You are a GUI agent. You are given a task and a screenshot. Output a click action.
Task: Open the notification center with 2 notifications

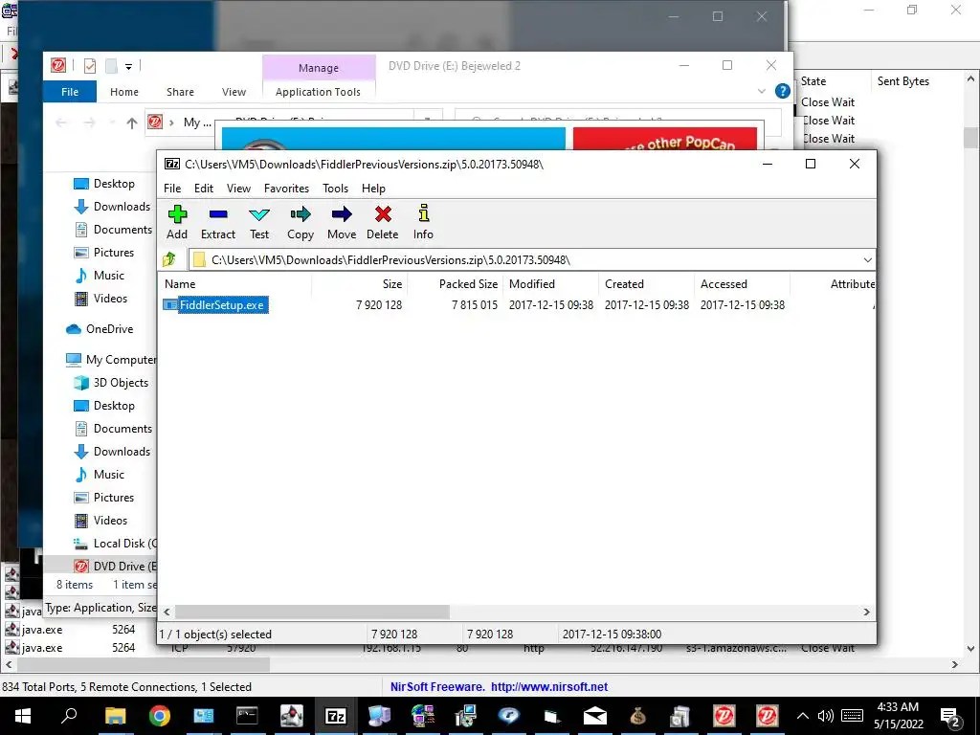click(950, 717)
